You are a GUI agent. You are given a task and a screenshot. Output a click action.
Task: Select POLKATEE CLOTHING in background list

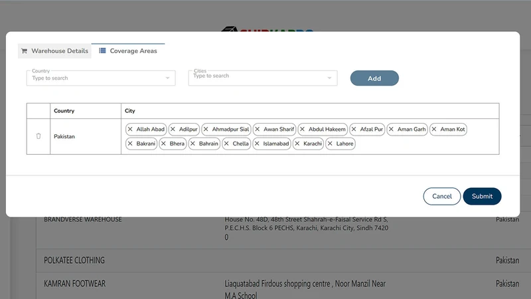tap(74, 260)
